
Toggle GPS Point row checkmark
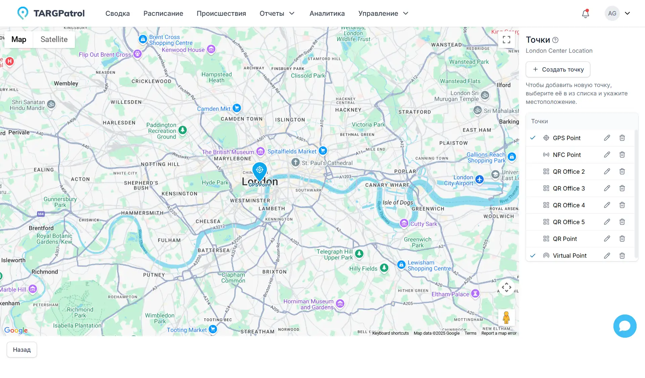pos(533,138)
